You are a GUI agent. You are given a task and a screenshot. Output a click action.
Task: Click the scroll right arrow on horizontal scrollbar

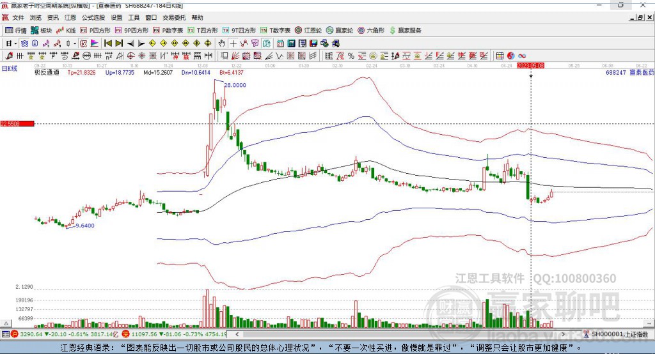[x=563, y=334]
